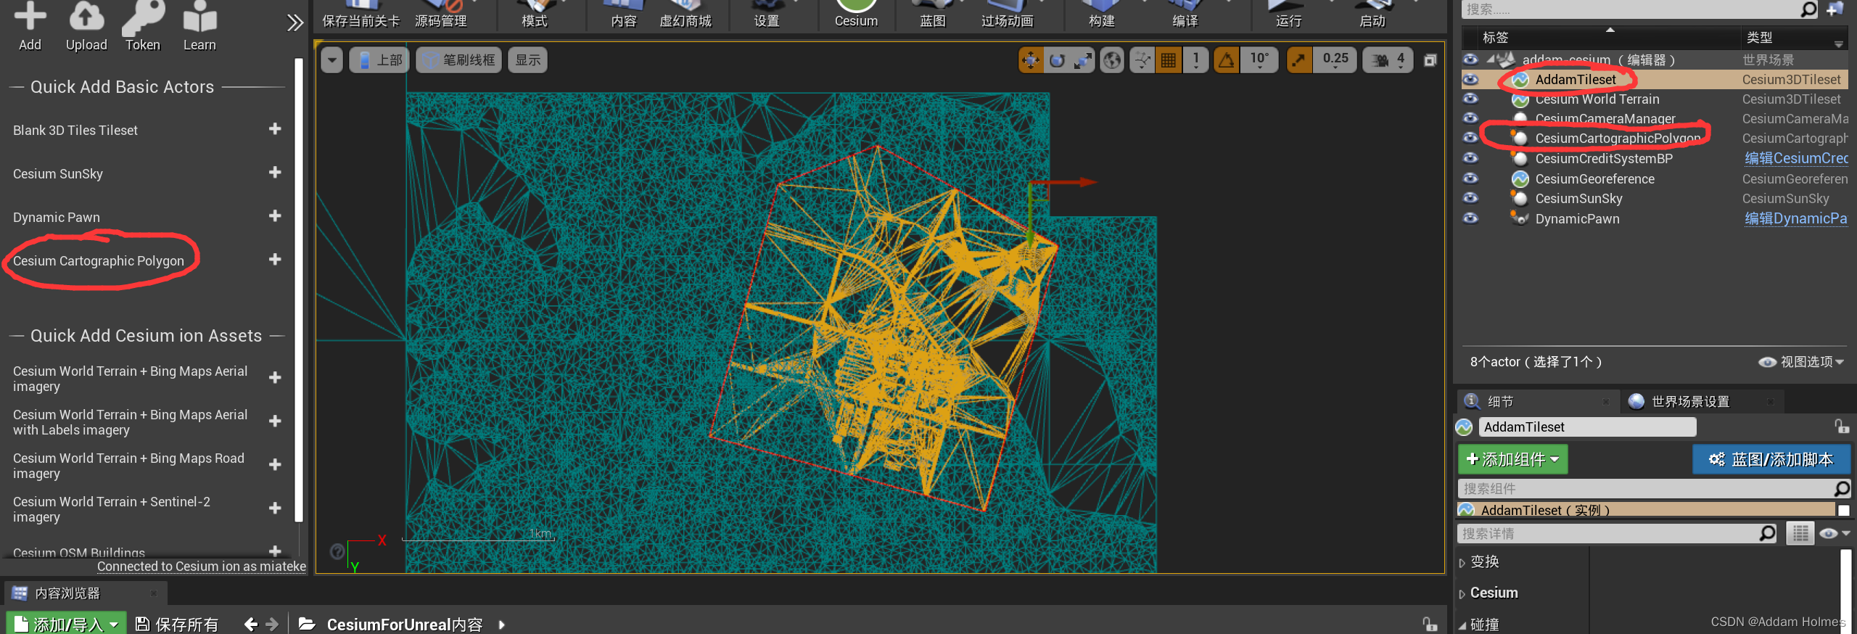Image resolution: width=1857 pixels, height=634 pixels.
Task: Expand the Cesium panel overflow chevrons
Action: (295, 23)
